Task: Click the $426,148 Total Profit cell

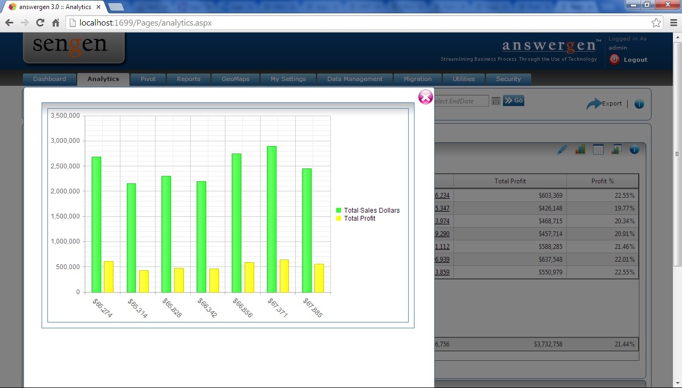Action: click(x=510, y=208)
